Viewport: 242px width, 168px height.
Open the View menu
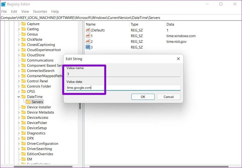coord(25,11)
